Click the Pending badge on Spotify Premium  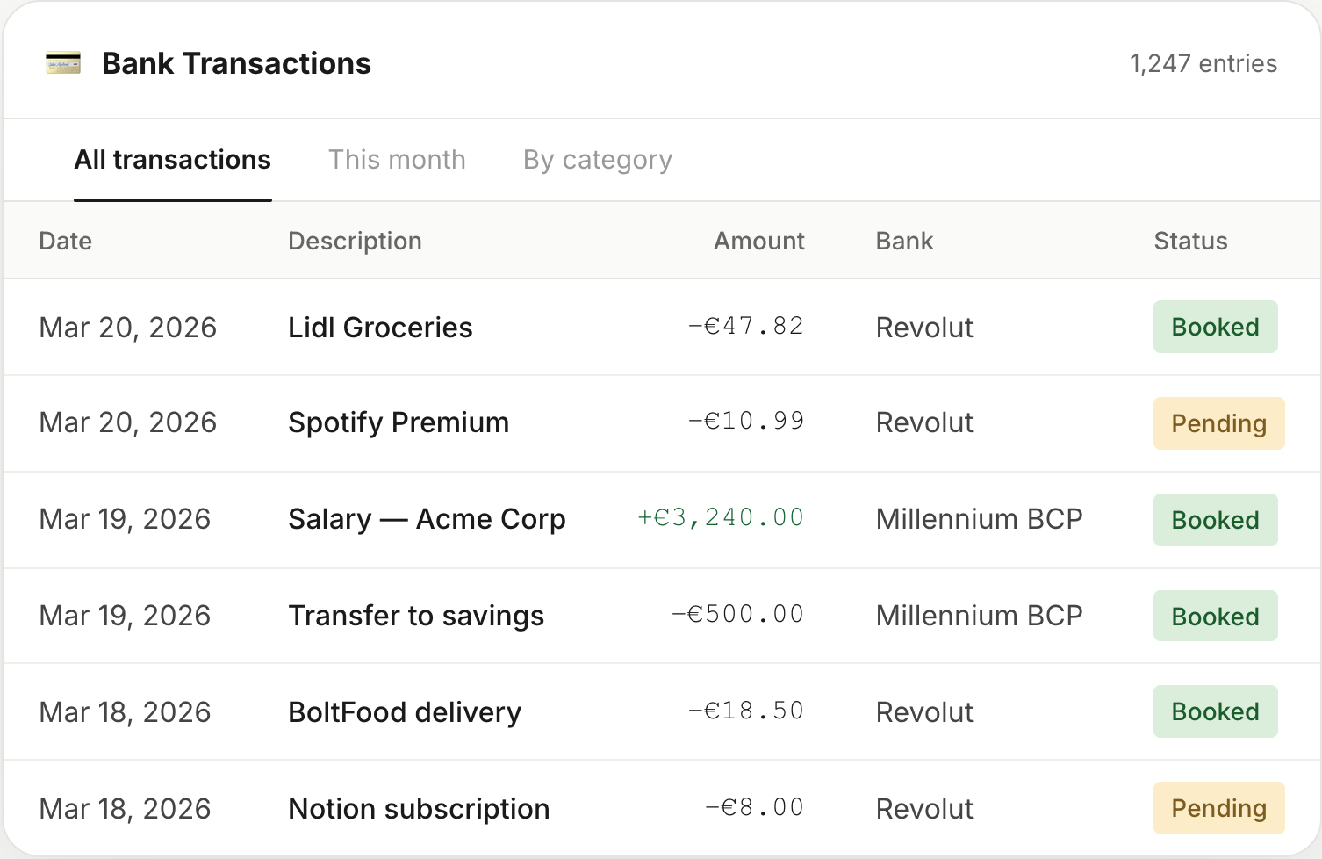(1218, 422)
